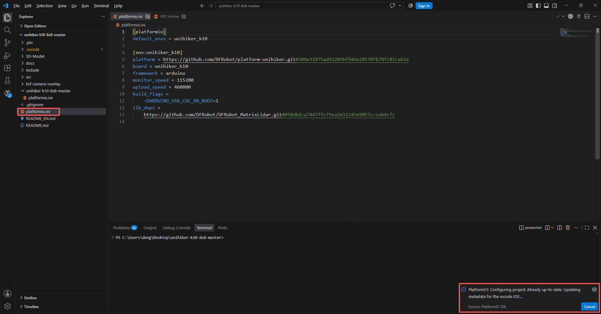Open terminal panel More Actions ellipsis

pyautogui.click(x=576, y=228)
